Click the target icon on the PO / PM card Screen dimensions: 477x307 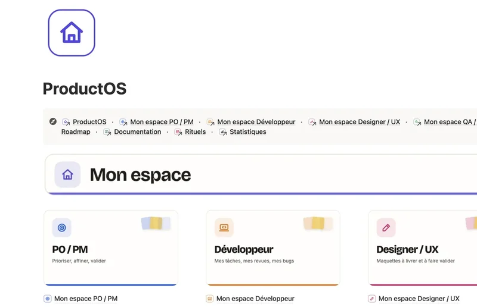(x=62, y=227)
